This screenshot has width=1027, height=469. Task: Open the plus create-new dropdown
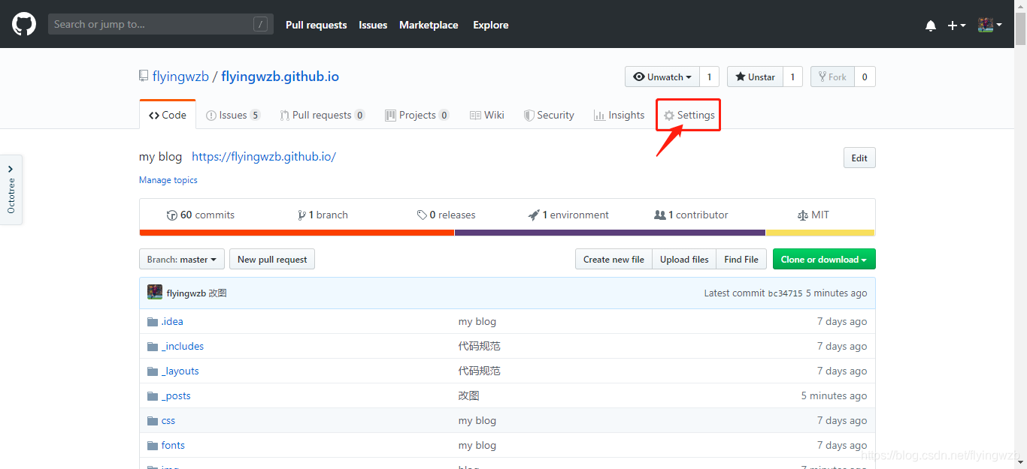[956, 26]
